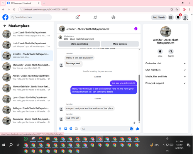Open Lynn's apartment conversation
The width and height of the screenshot is (193, 154).
tap(27, 99)
